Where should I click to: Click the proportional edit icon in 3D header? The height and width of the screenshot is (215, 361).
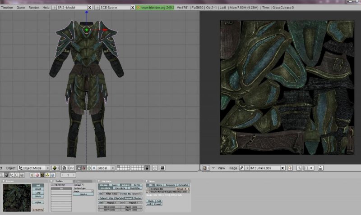pyautogui.click(x=155, y=168)
